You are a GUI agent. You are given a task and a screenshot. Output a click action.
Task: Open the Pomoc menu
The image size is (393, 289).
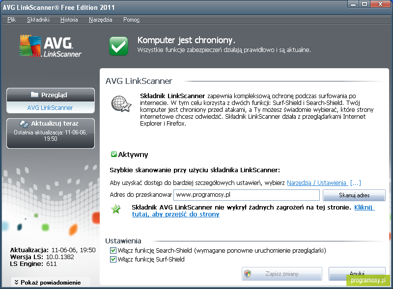[x=131, y=20]
